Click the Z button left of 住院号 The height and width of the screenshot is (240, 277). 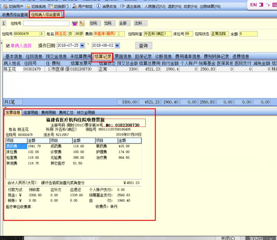4,23
